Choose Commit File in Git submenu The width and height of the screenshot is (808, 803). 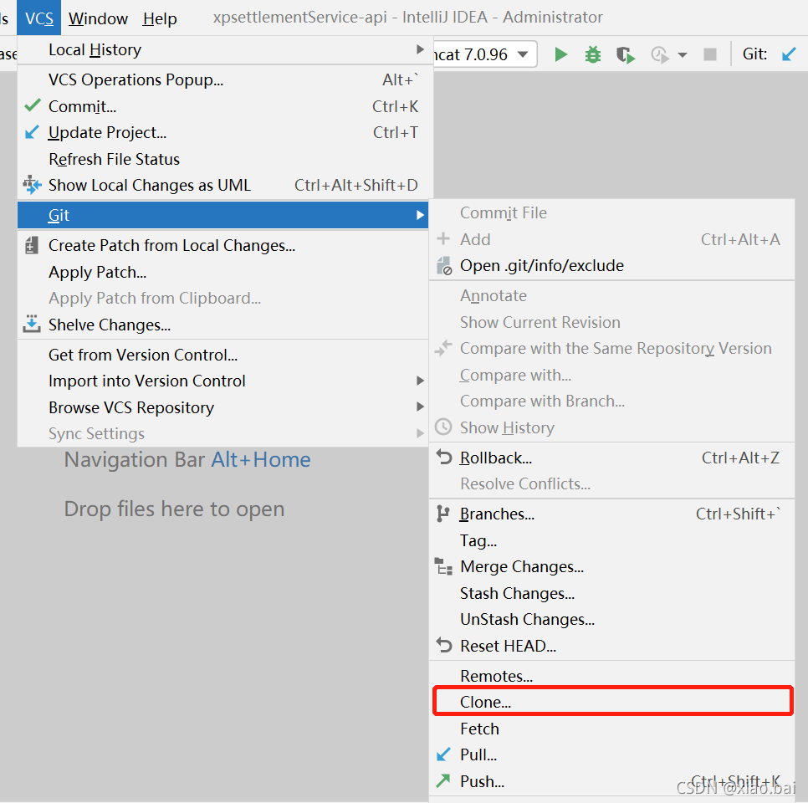[x=611, y=212]
